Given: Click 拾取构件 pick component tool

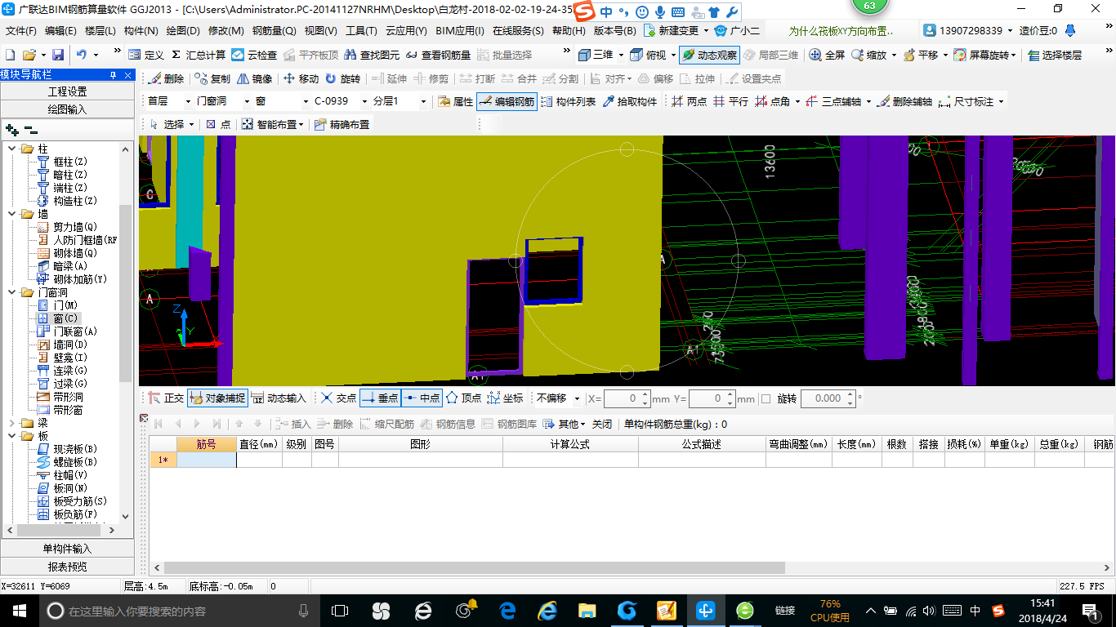Looking at the screenshot, I should click(630, 101).
